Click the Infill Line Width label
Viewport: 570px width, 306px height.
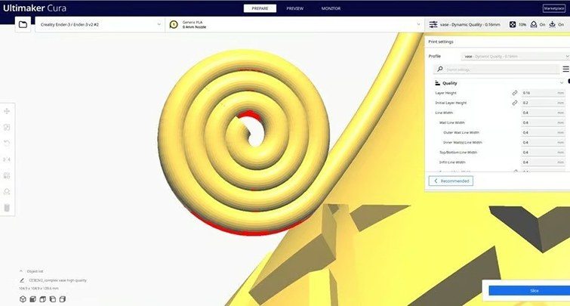point(452,162)
